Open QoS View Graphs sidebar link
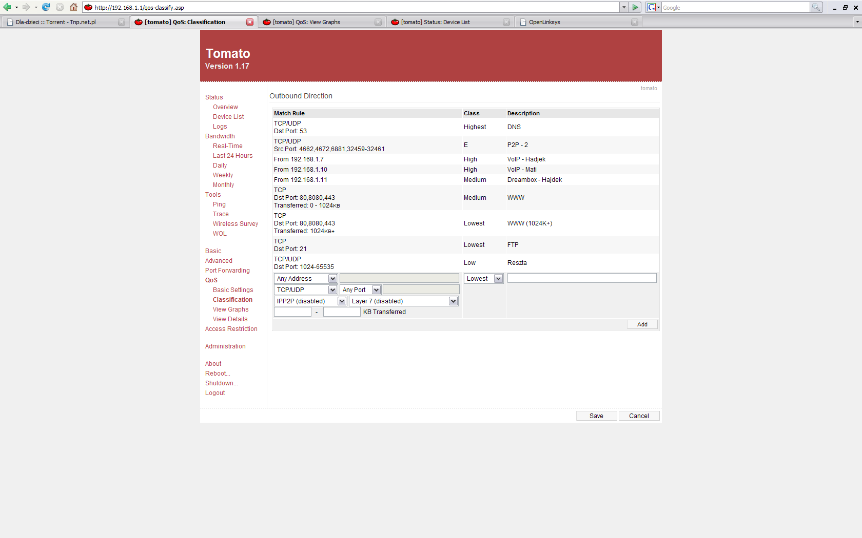This screenshot has height=538, width=862. [x=230, y=309]
